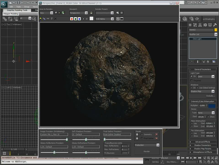Open the Utilities hammer panel tab
Screen dimensions: 219x165
coord(215,25)
